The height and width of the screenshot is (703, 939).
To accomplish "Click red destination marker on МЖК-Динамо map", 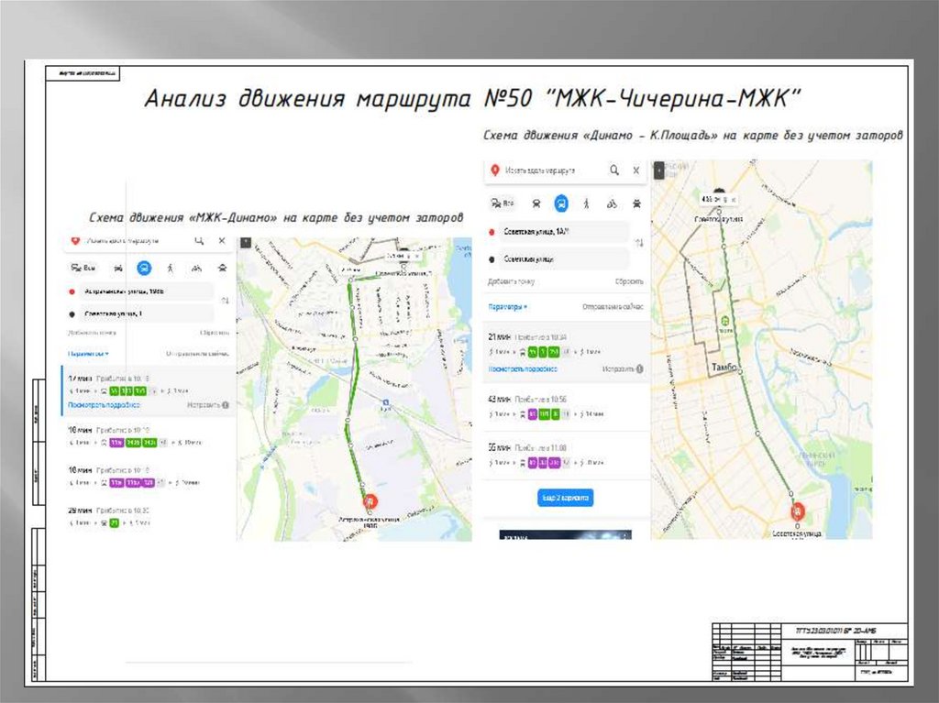I will pyautogui.click(x=370, y=501).
